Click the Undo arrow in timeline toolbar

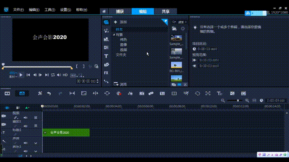click(x=49, y=94)
